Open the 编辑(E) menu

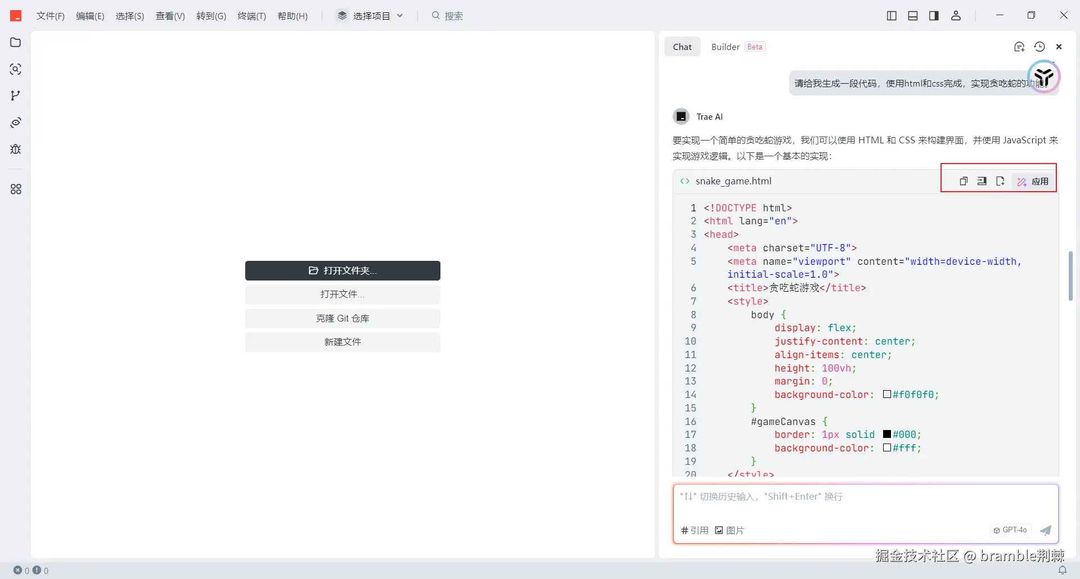pyautogui.click(x=90, y=16)
